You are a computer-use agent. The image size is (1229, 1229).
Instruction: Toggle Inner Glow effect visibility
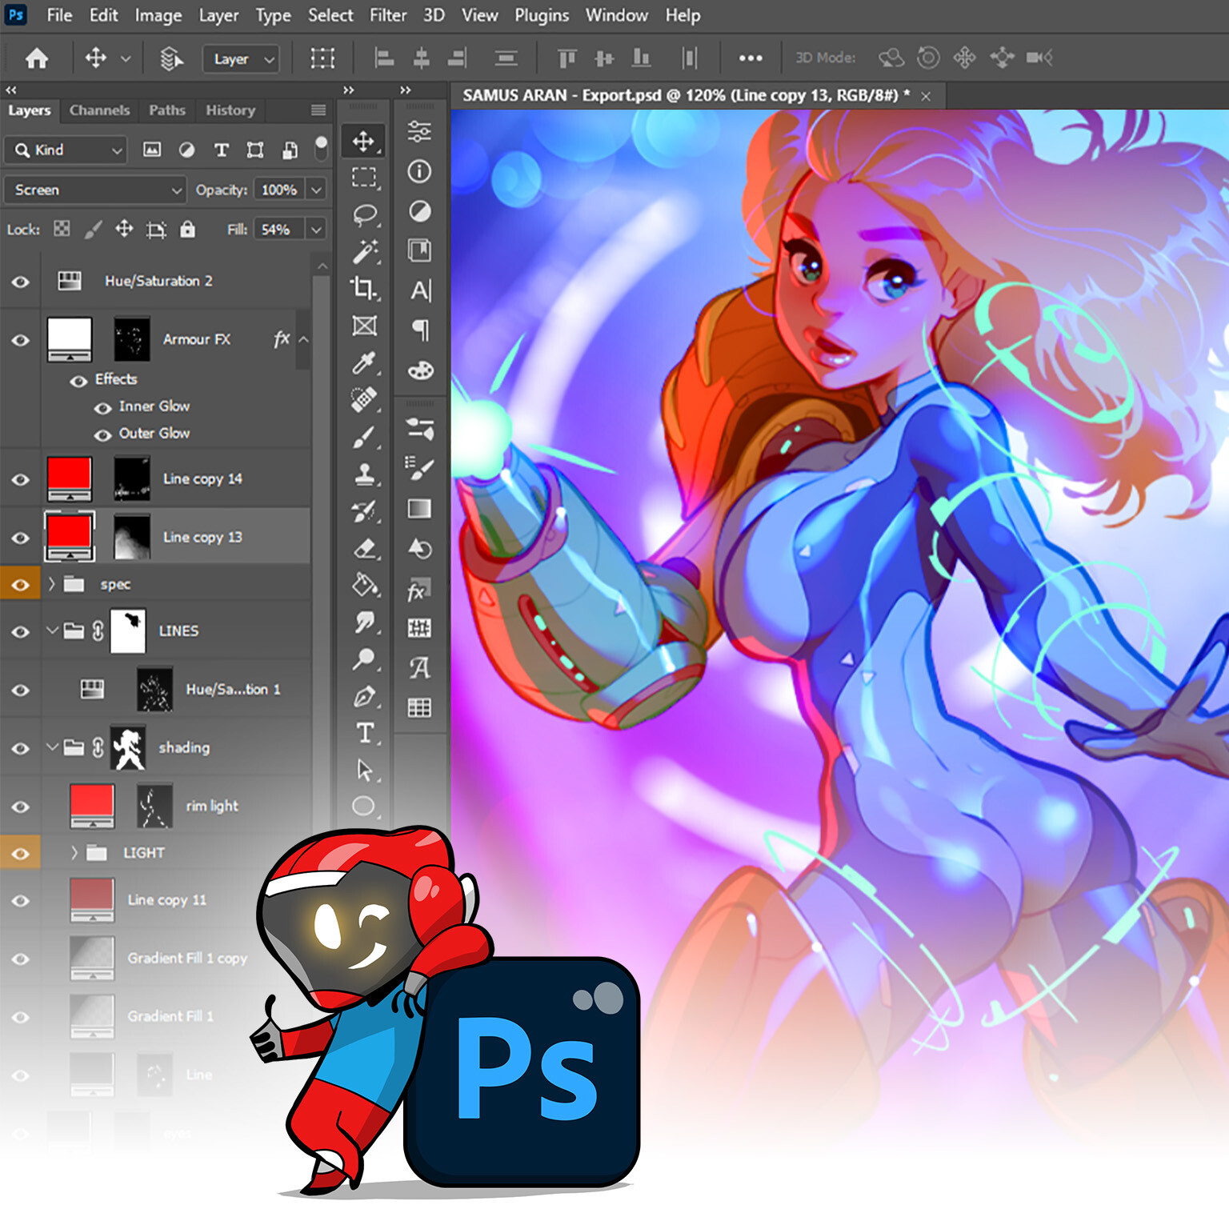(x=102, y=408)
